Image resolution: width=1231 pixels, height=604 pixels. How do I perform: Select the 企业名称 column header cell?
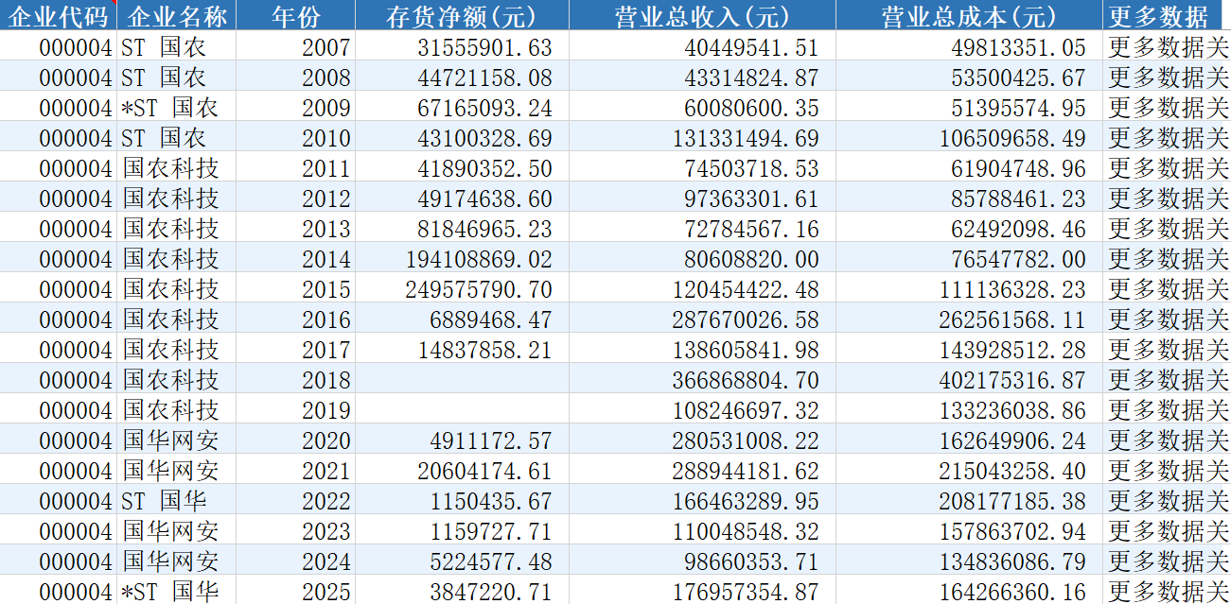click(x=177, y=15)
